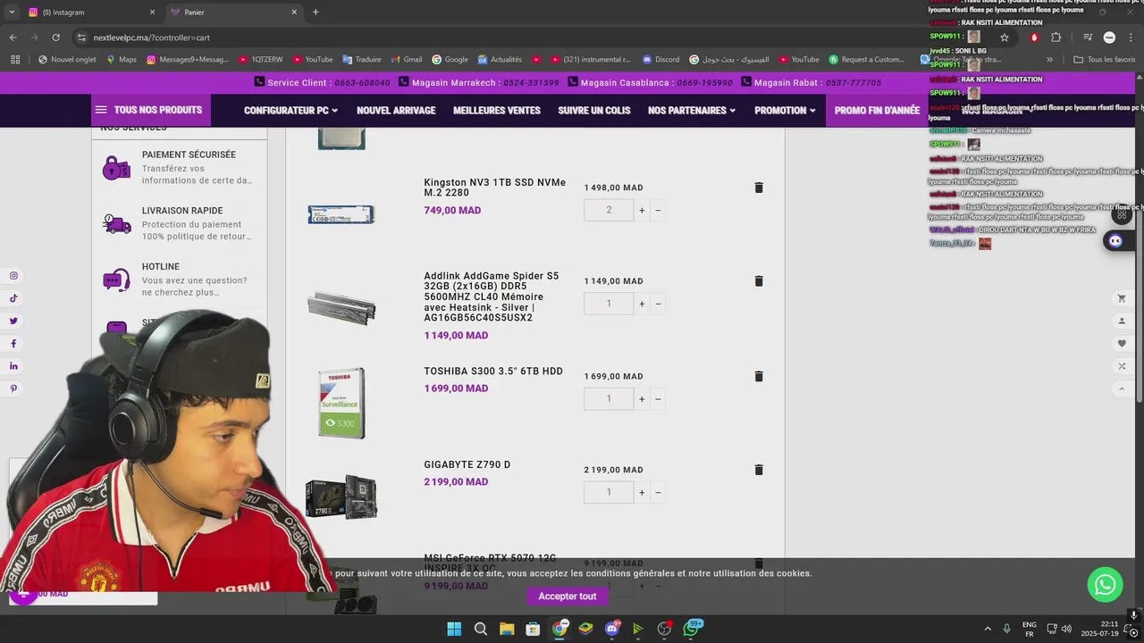The width and height of the screenshot is (1144, 643).
Task: Click Kingston NV3 quantity input field
Action: 609,211
